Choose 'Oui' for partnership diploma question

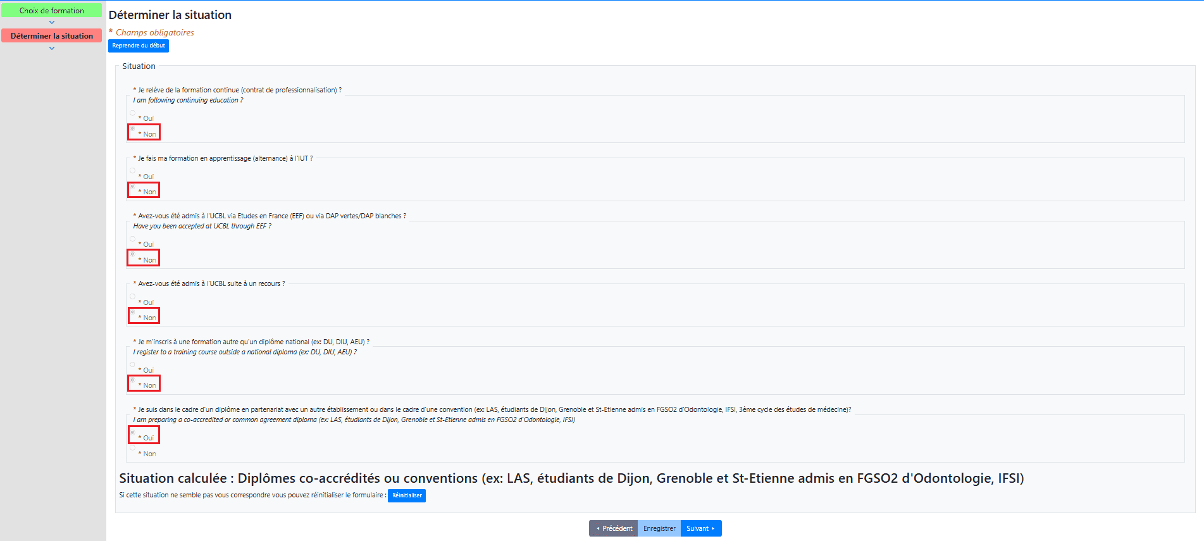point(133,433)
